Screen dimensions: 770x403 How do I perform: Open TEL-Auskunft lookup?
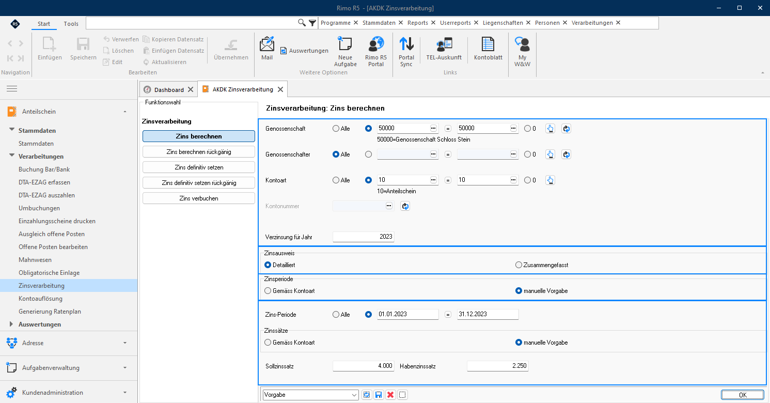[x=444, y=50]
